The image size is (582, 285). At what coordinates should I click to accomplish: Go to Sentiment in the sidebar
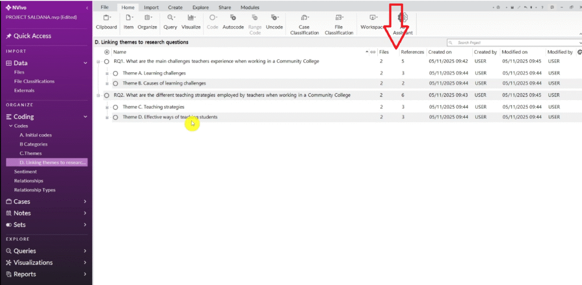[x=26, y=171]
